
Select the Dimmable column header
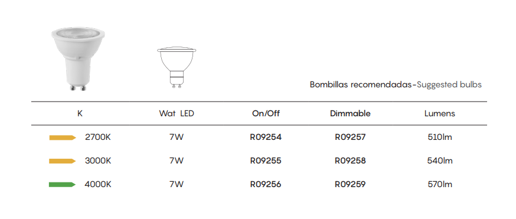point(350,114)
